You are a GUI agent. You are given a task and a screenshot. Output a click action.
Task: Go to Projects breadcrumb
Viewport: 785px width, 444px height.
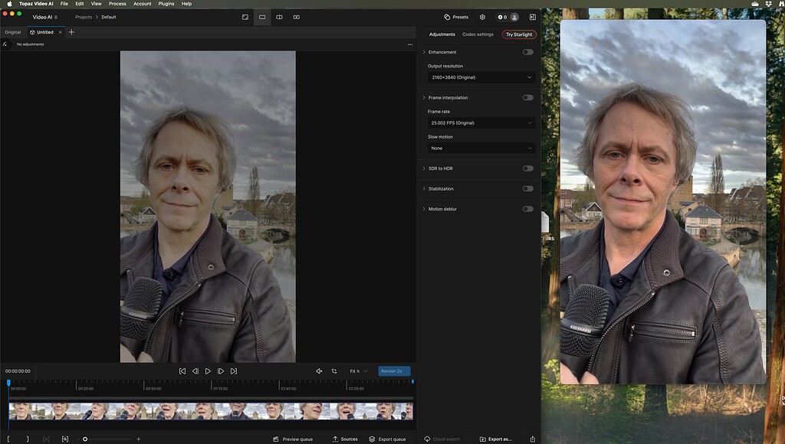84,17
